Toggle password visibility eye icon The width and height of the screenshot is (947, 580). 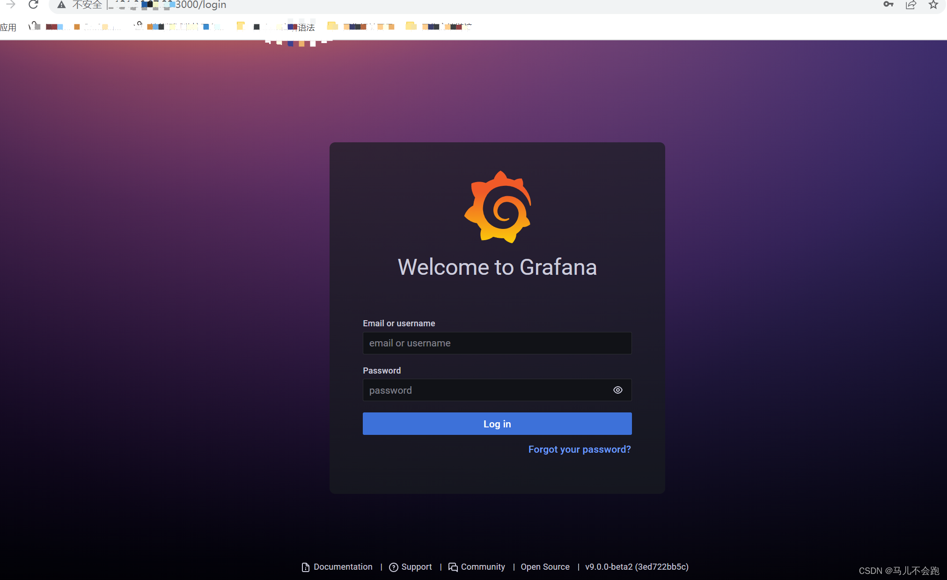click(x=617, y=390)
